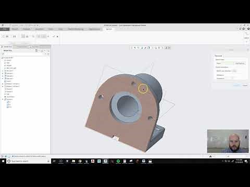Collapse the Sections node in model tree
The height and width of the screenshot is (187, 250).
tap(3, 99)
